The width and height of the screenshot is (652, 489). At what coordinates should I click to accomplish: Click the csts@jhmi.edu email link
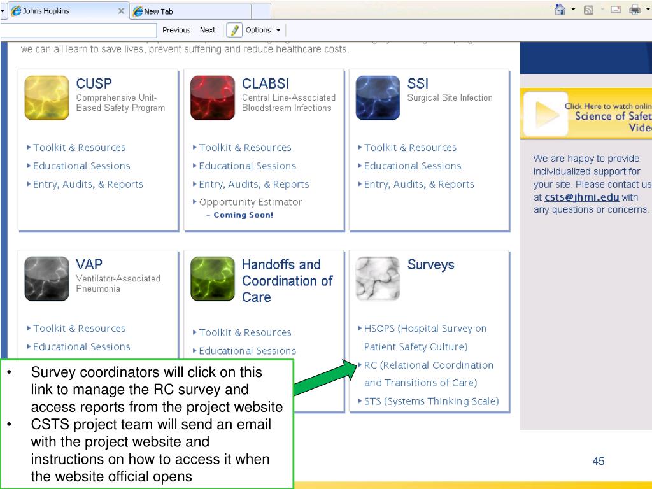tap(582, 197)
